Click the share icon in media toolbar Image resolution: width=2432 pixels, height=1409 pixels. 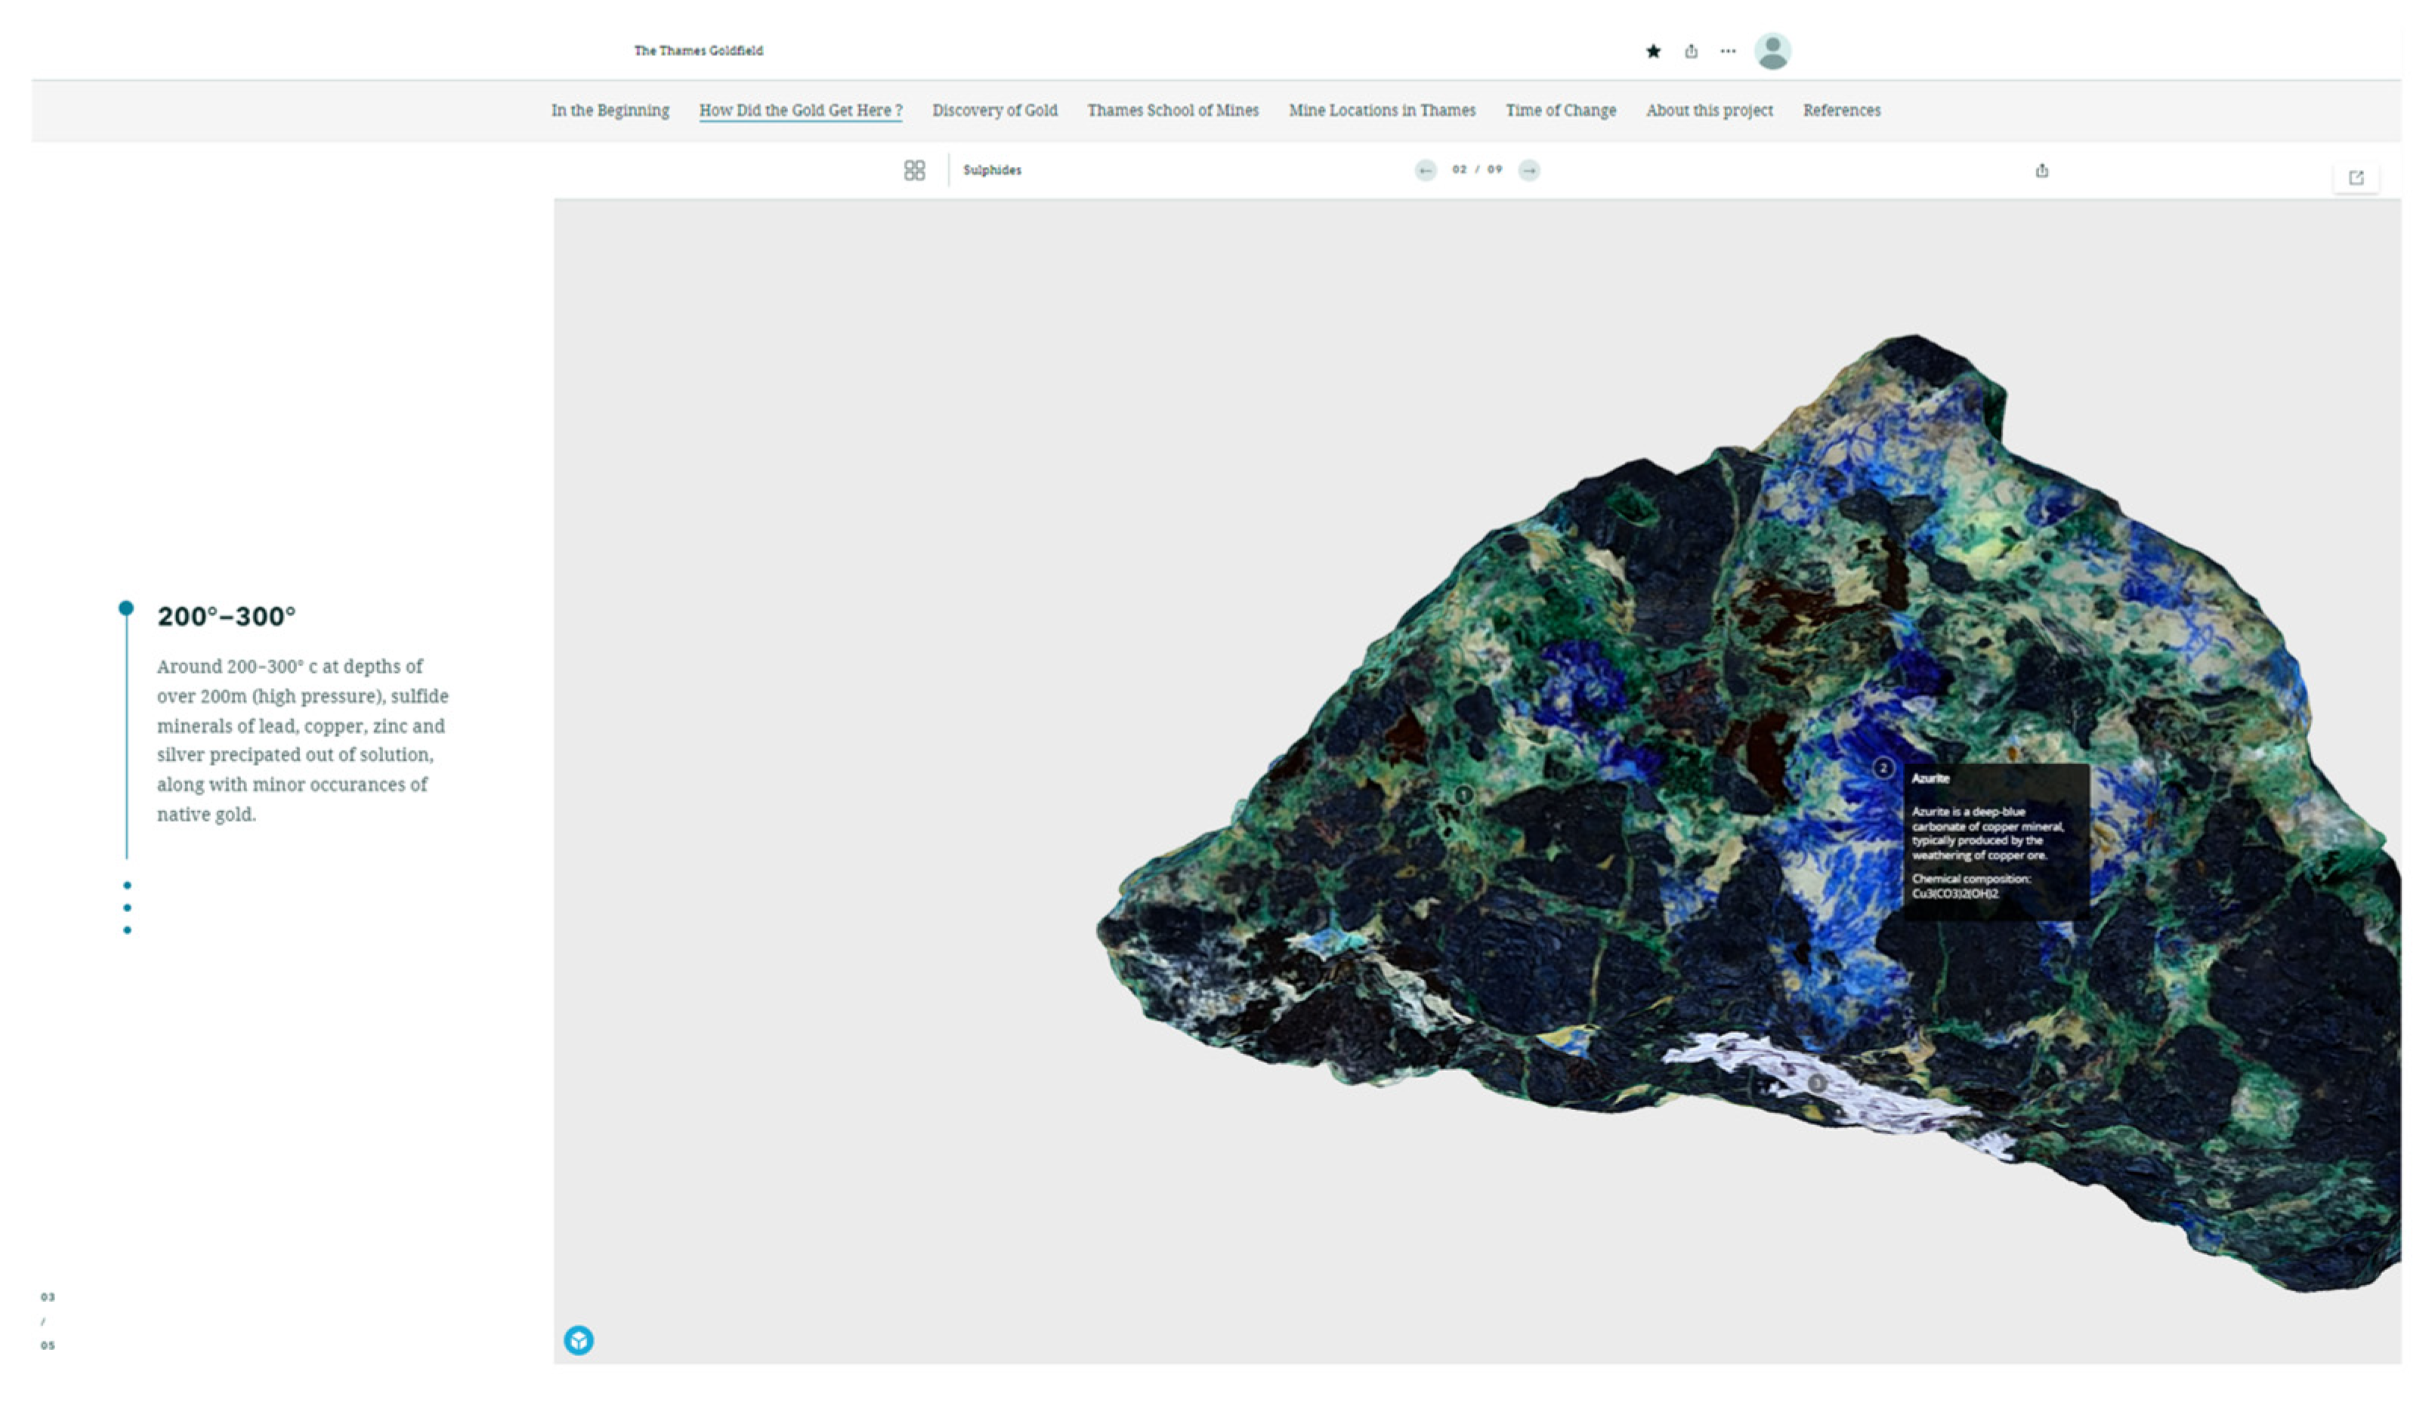click(2041, 171)
